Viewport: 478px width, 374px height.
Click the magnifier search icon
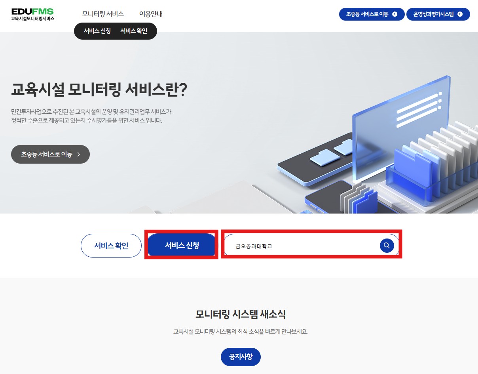click(x=387, y=246)
